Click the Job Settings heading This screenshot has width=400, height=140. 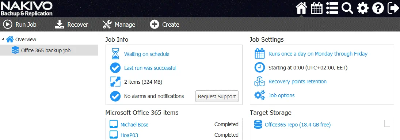267,40
